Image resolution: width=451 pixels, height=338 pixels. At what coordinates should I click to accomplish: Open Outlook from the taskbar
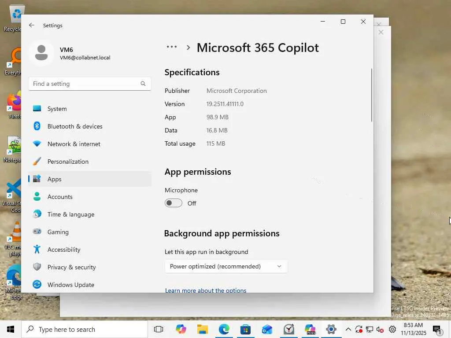[267, 329]
